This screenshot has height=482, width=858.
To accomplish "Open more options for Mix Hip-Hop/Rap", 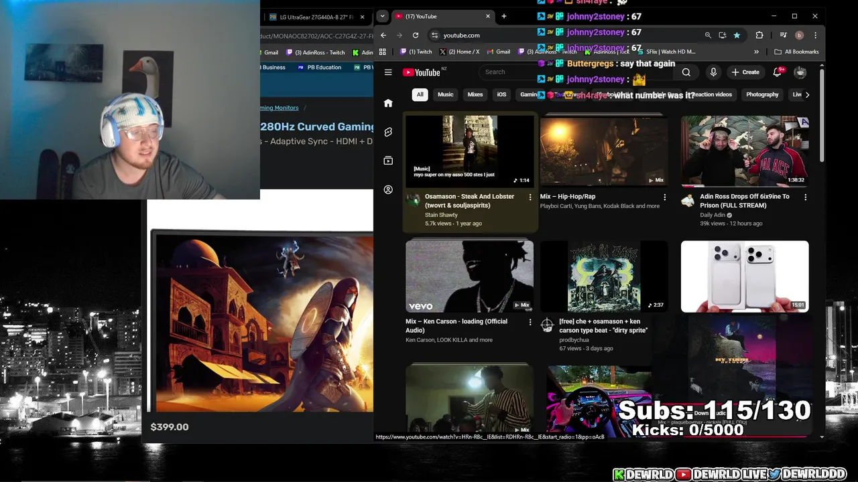I will (664, 197).
